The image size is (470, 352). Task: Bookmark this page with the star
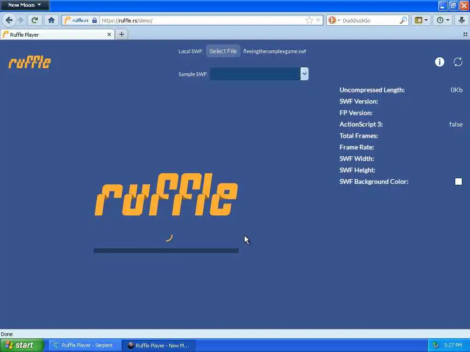(x=309, y=20)
